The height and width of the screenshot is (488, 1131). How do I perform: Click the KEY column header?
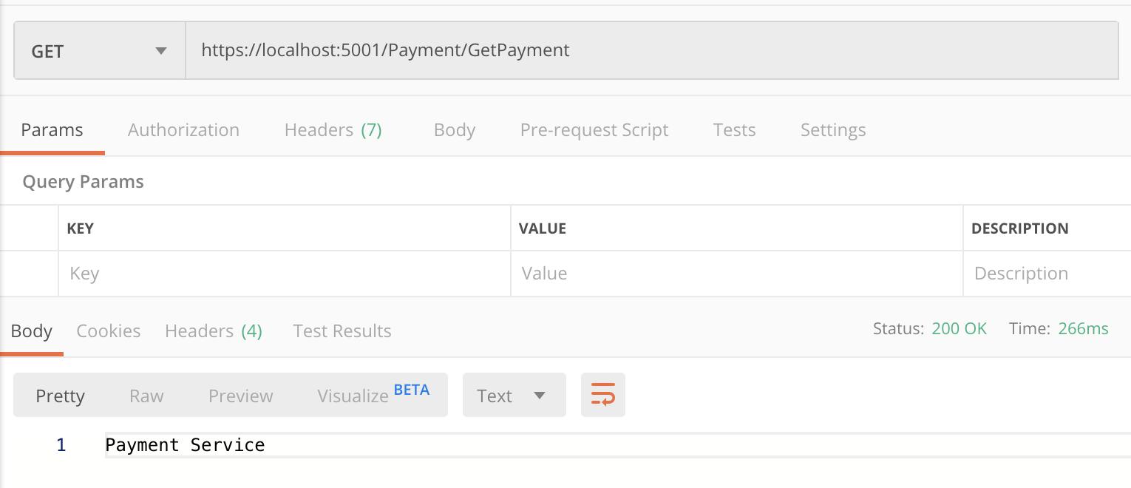(x=80, y=228)
